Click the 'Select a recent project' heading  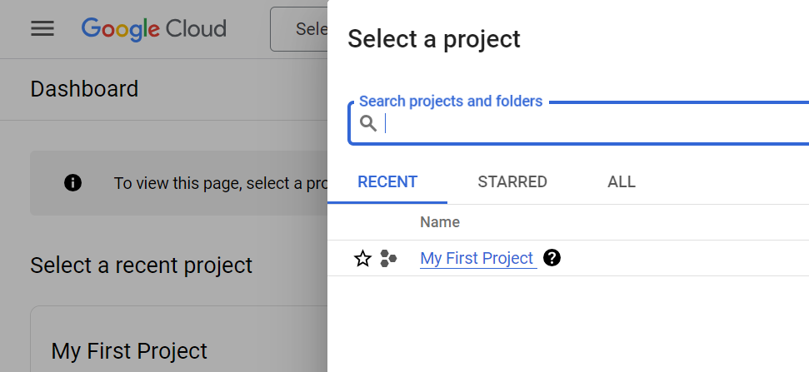141,265
